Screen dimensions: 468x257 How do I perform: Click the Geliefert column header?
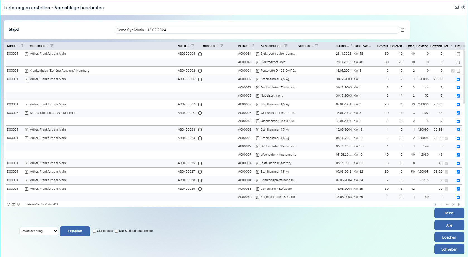click(x=396, y=46)
